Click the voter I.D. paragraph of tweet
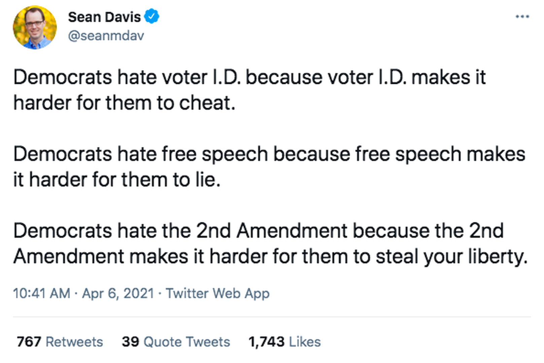The image size is (544, 363). 249,90
